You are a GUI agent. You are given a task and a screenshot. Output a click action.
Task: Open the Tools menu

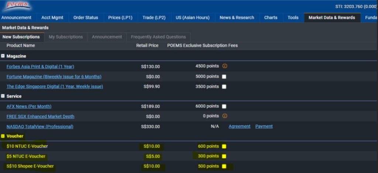293,18
